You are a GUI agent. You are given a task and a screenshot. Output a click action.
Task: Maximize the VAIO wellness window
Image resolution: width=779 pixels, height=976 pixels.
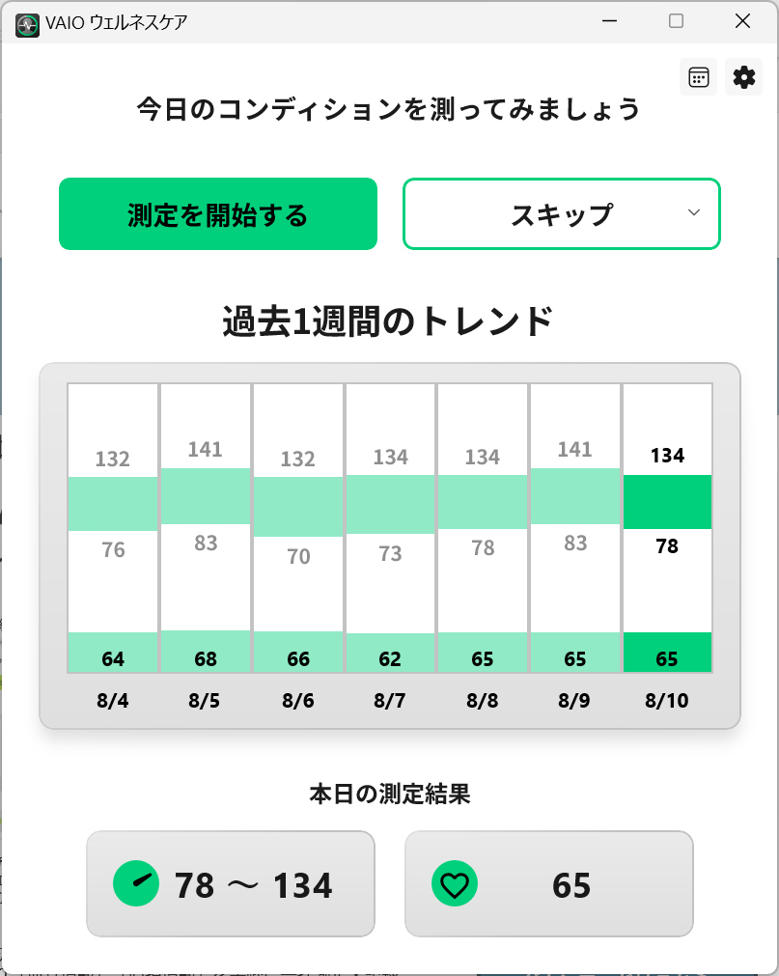(x=677, y=21)
